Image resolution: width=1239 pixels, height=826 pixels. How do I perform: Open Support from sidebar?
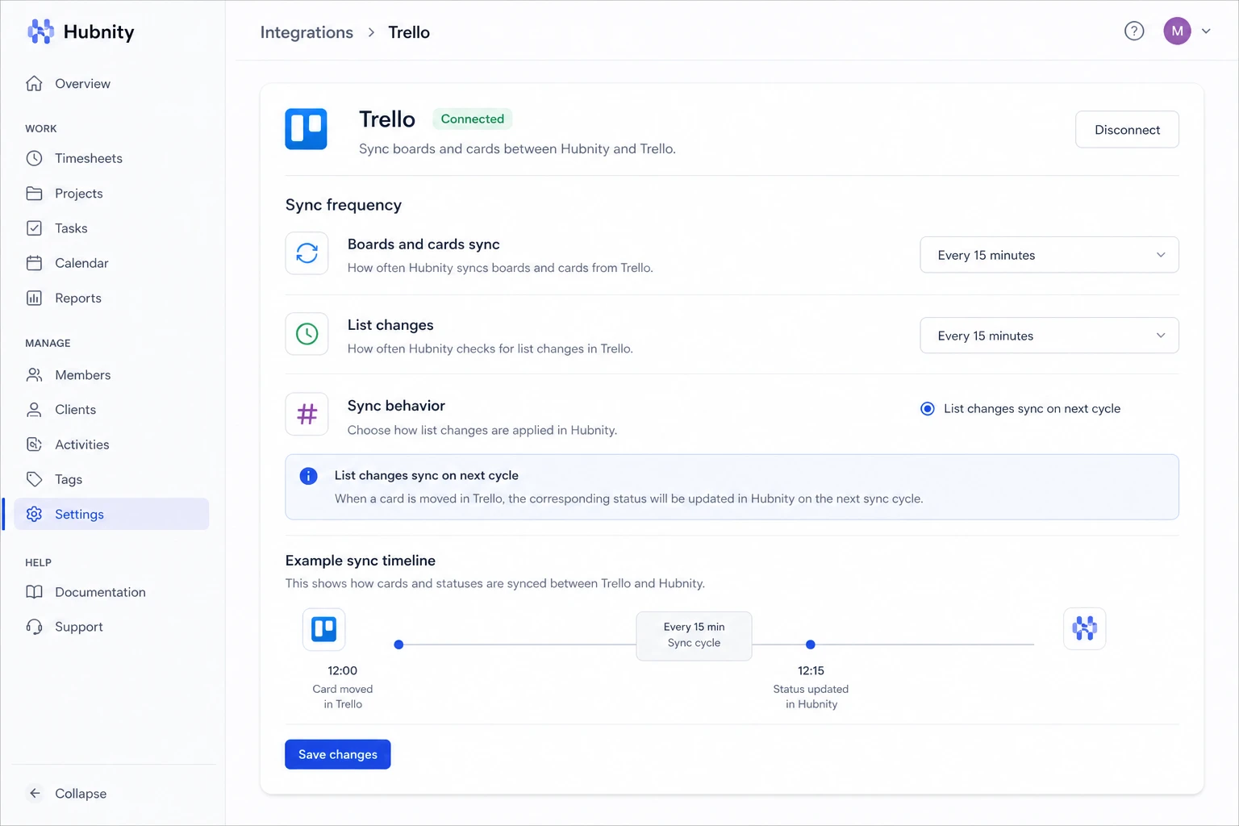(x=111, y=627)
